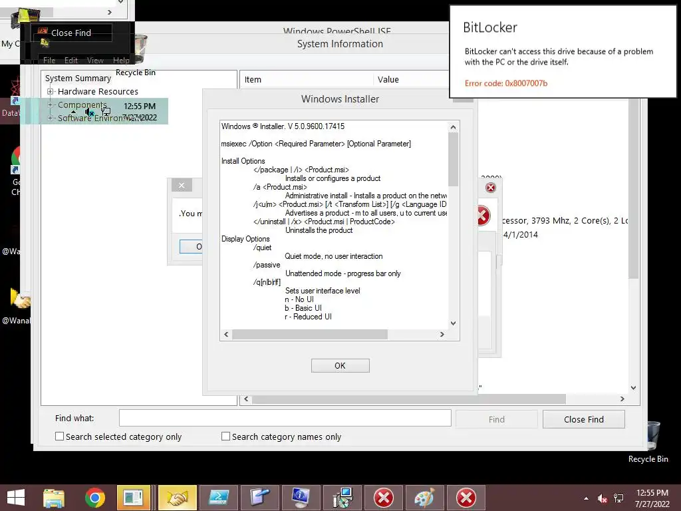The image size is (681, 511).
Task: Click the red X icon near processor value
Action: [484, 216]
